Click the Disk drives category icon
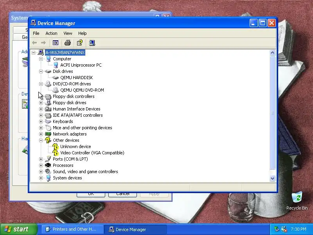 click(48, 71)
